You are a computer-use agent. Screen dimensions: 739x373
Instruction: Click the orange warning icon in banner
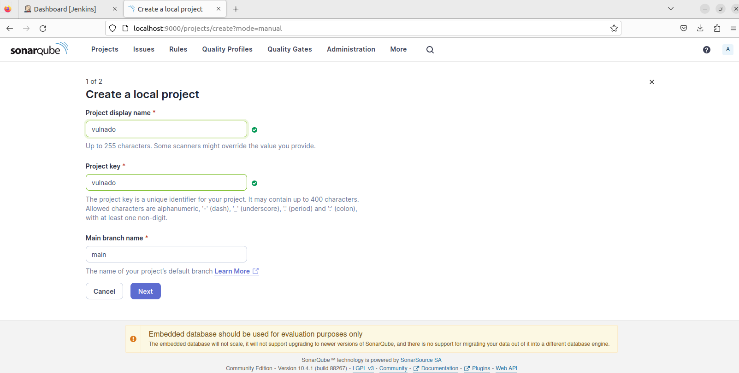coord(133,339)
